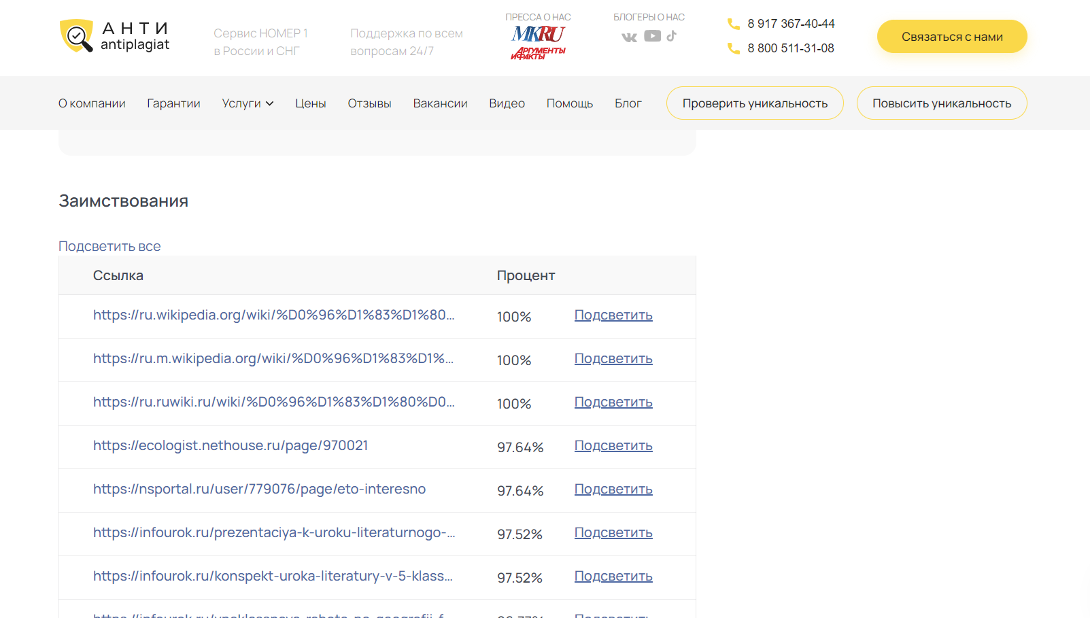Image resolution: width=1090 pixels, height=618 pixels.
Task: Select the Поддержка по всем вопросам 24/7 text
Action: pyautogui.click(x=407, y=42)
